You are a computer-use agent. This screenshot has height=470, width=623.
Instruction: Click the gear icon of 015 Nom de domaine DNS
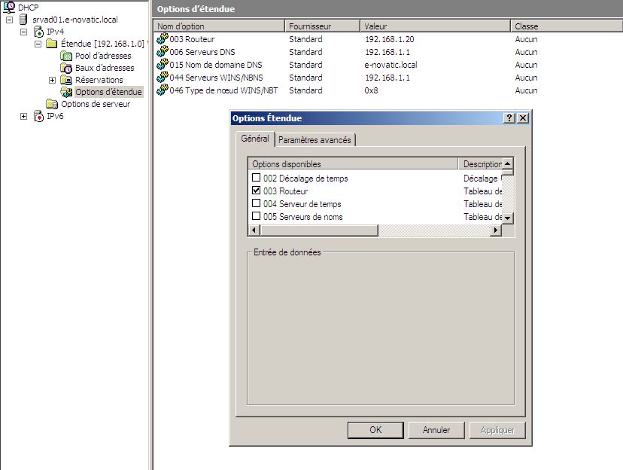click(162, 64)
